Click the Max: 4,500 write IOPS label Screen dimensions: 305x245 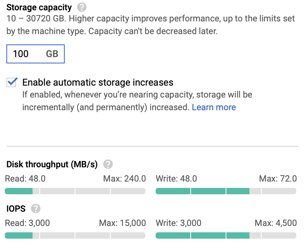276,223
